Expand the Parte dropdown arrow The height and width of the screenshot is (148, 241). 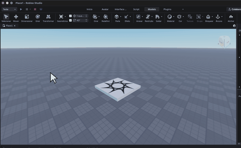[x=121, y=17]
